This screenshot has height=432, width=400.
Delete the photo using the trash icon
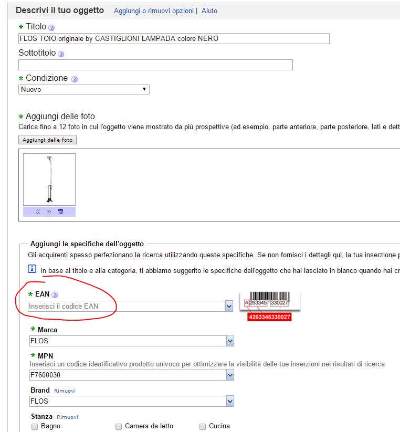[x=60, y=212]
